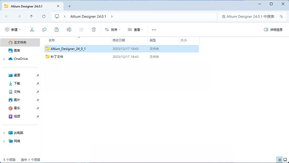Maximize the File Explorer window
Image resolution: width=289 pixels, height=163 pixels.
click(x=271, y=4)
